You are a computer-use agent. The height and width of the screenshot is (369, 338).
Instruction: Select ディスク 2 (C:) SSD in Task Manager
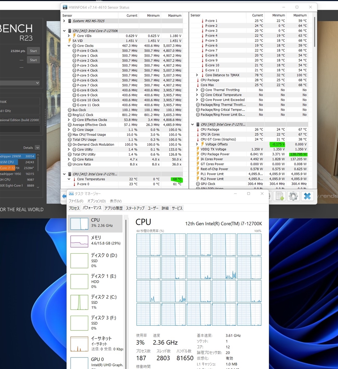point(95,302)
